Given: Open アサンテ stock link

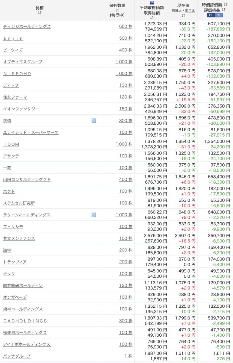Looking at the screenshot, I should (11, 156).
